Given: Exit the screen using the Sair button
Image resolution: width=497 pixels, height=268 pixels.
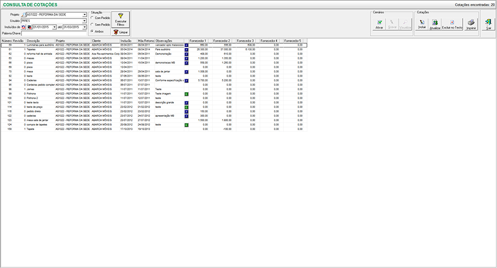Looking at the screenshot, I should click(x=489, y=24).
